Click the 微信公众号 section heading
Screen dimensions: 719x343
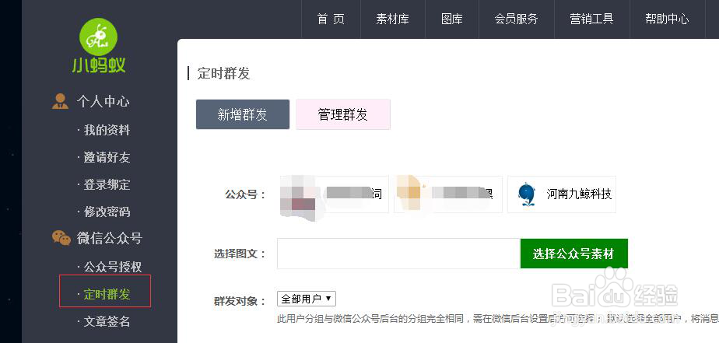[x=109, y=238]
